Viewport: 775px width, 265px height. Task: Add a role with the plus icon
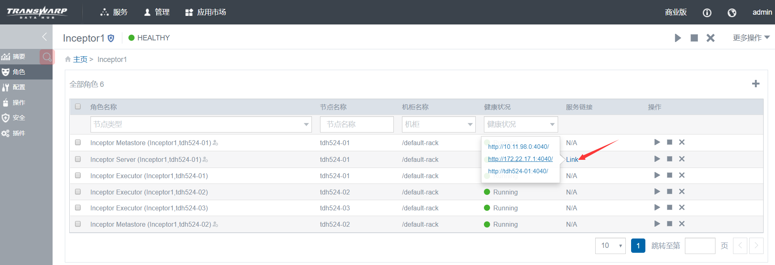[x=756, y=84]
